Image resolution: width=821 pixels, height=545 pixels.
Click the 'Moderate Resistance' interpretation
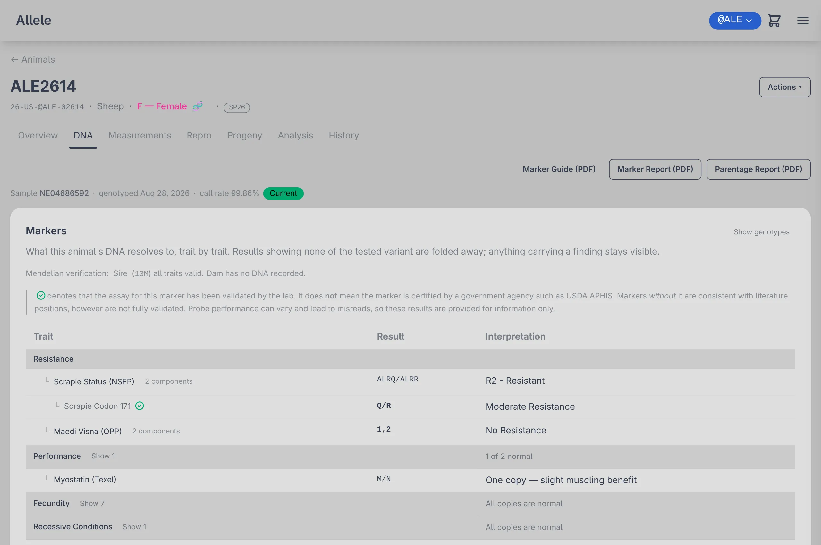coord(530,407)
